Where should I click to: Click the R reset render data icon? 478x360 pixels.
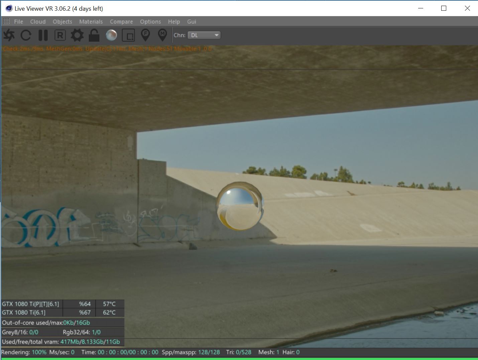[60, 35]
